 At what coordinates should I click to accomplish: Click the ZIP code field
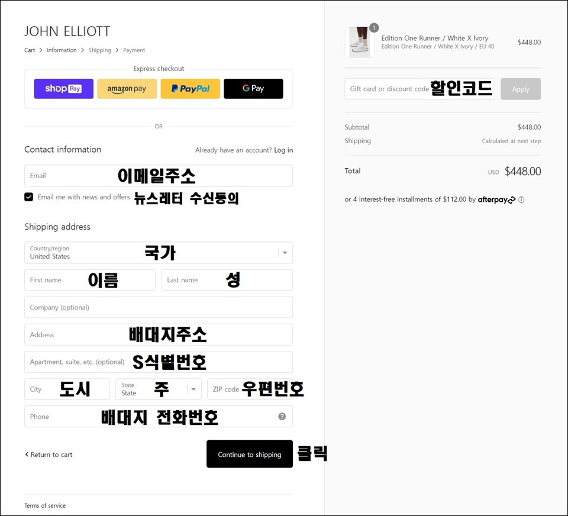tap(250, 389)
